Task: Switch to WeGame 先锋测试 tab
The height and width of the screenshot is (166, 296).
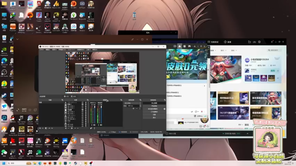Action: 213,42
